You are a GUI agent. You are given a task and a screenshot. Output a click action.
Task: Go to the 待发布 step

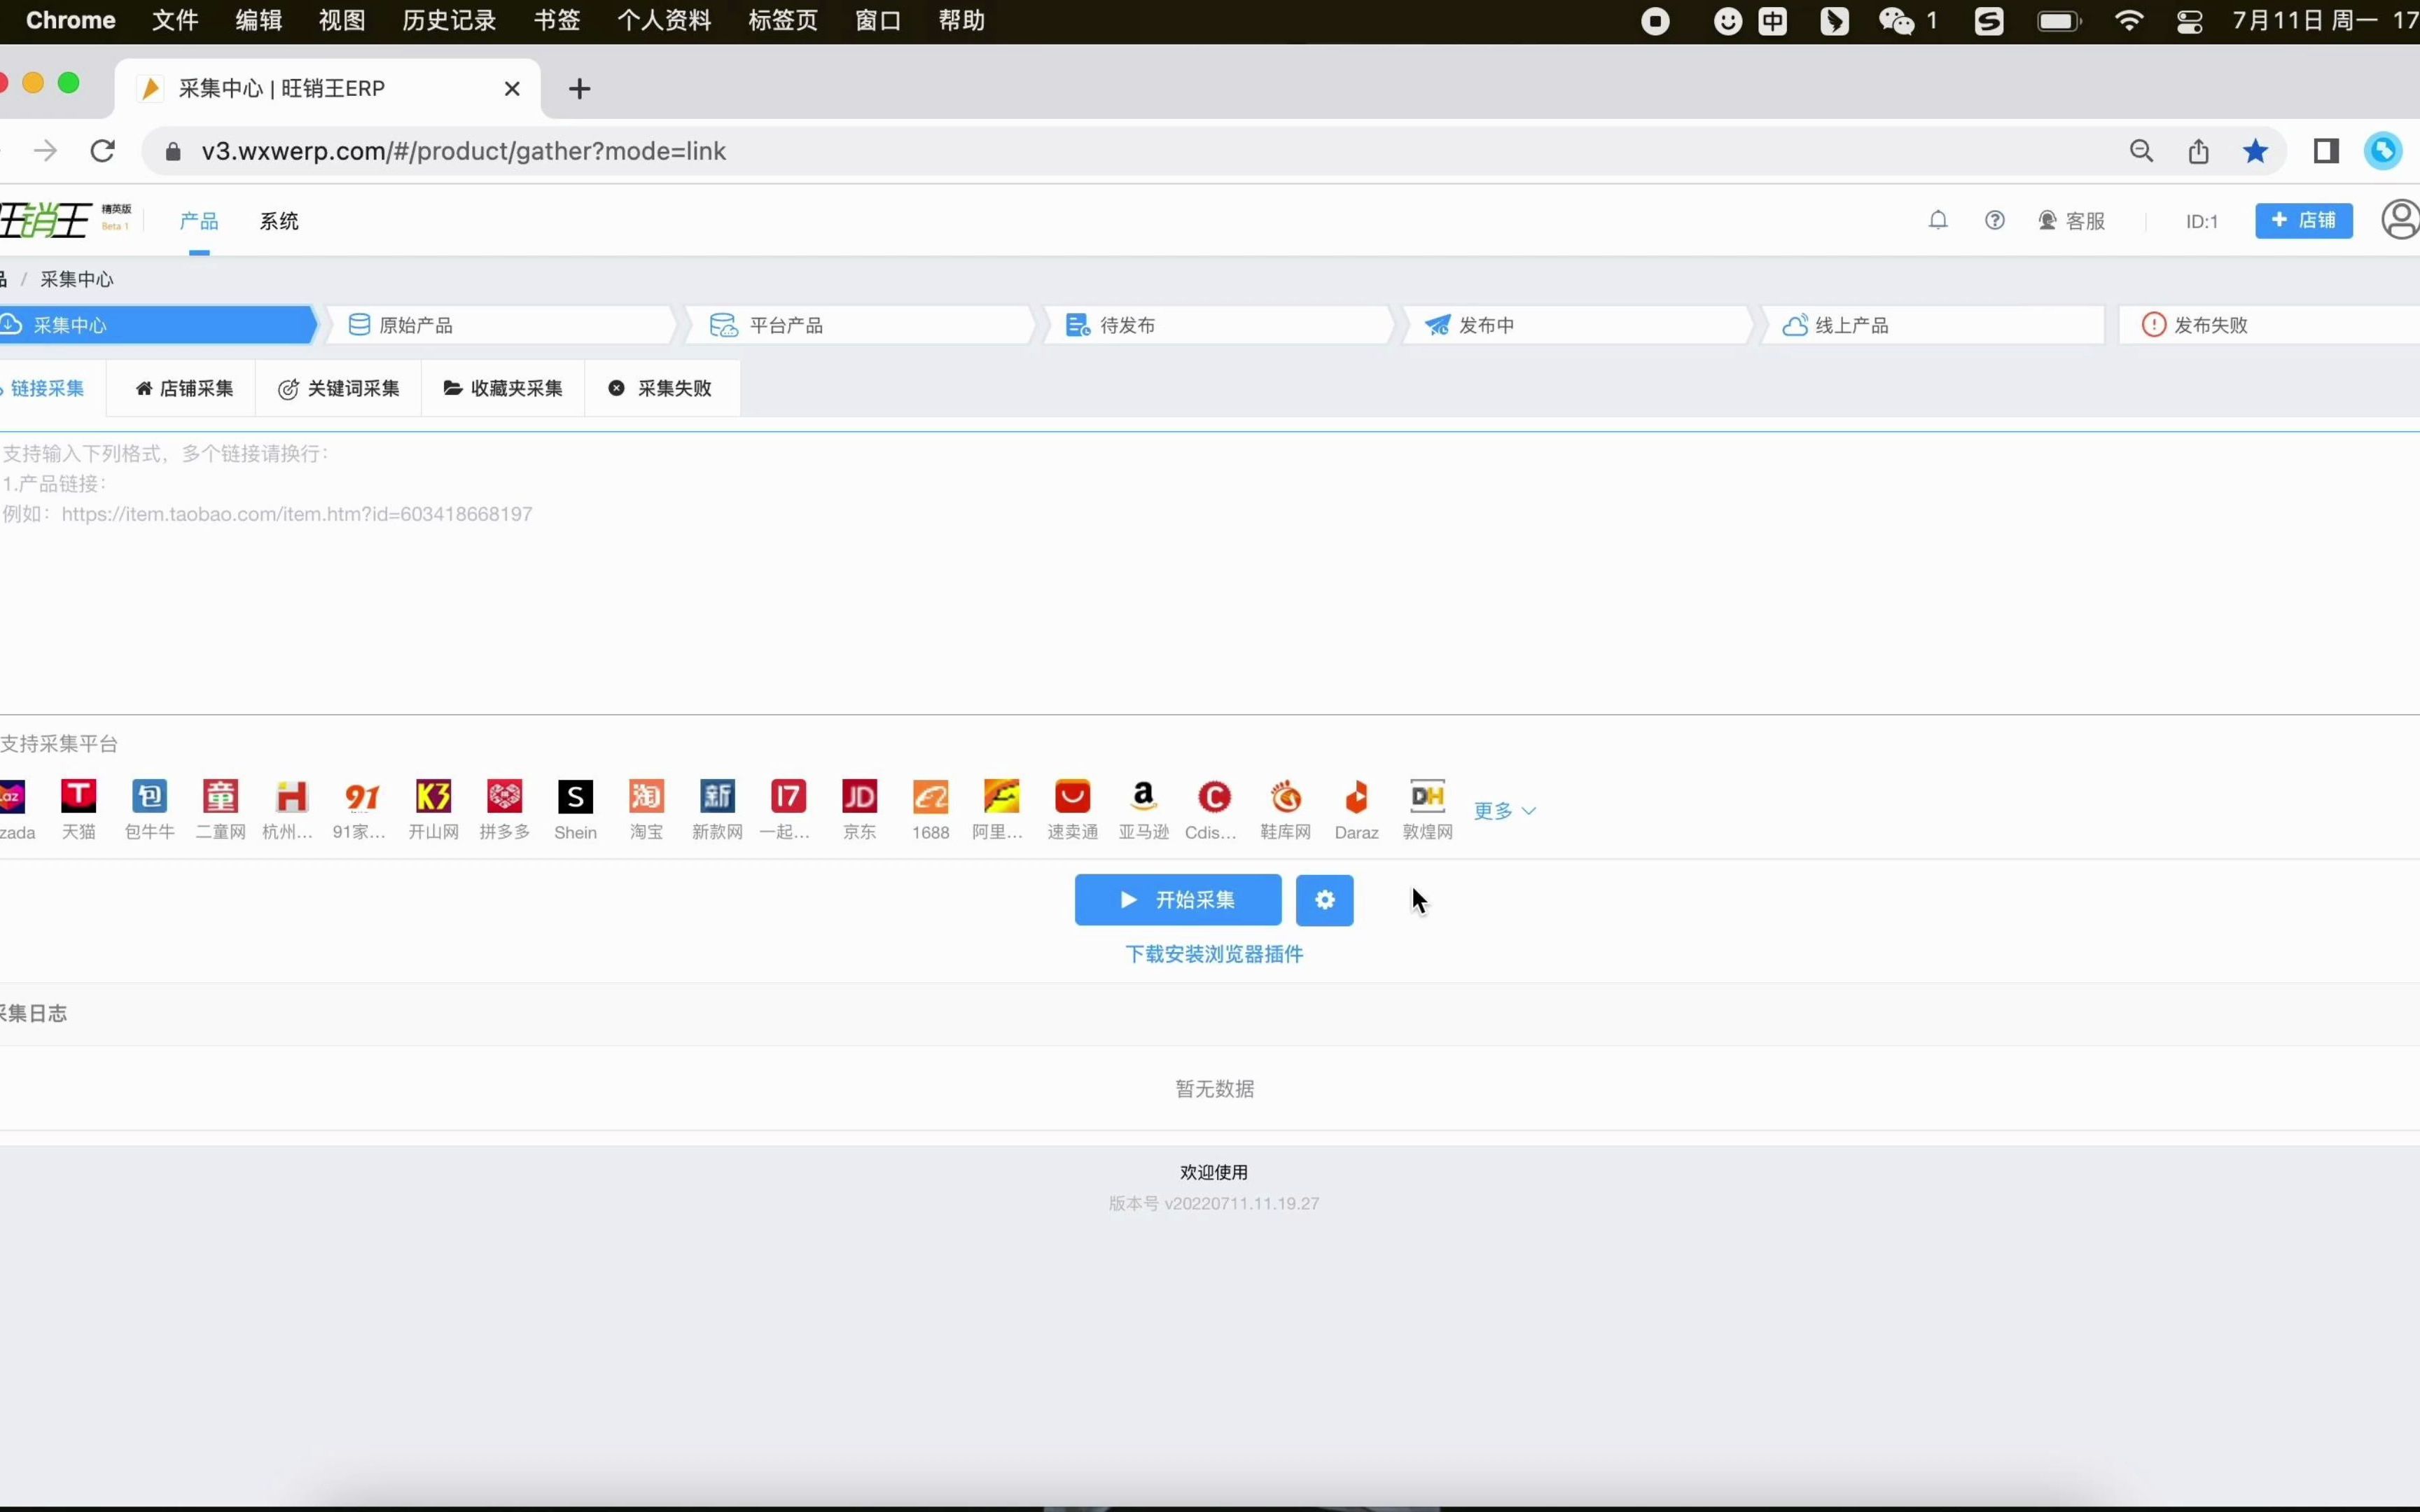pyautogui.click(x=1218, y=325)
